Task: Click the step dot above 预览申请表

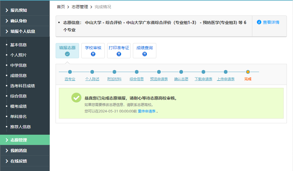Action: coord(159,72)
